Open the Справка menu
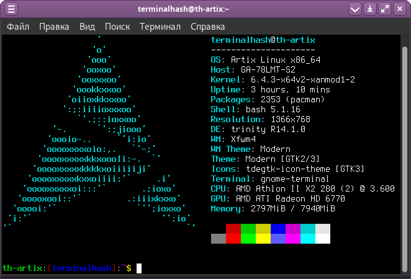Viewport: 411px width, 279px height. [207, 27]
